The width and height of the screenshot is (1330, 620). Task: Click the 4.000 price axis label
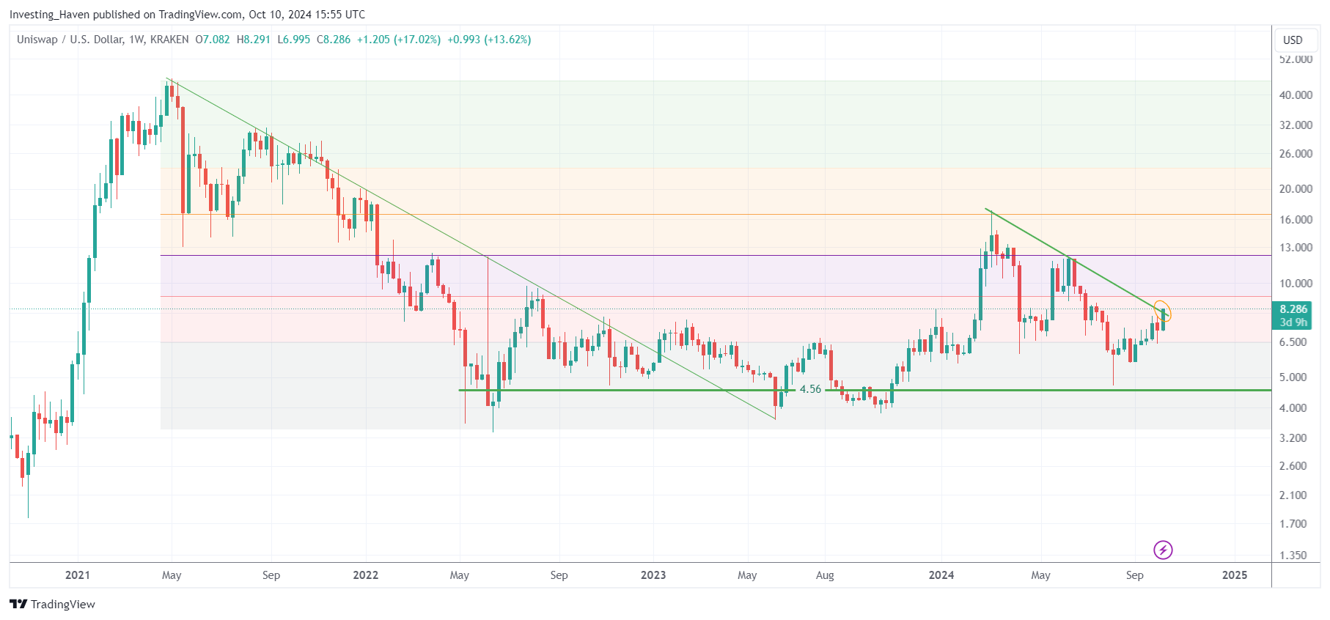point(1293,407)
